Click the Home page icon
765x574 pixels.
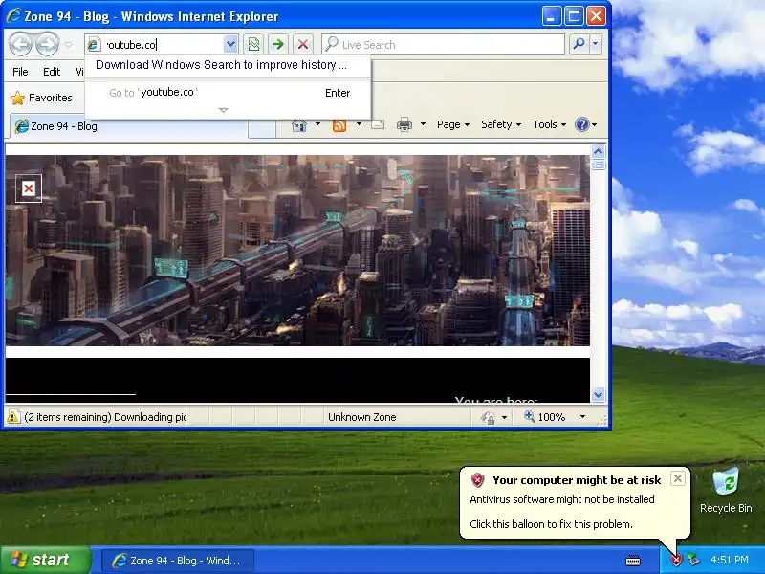pyautogui.click(x=298, y=125)
